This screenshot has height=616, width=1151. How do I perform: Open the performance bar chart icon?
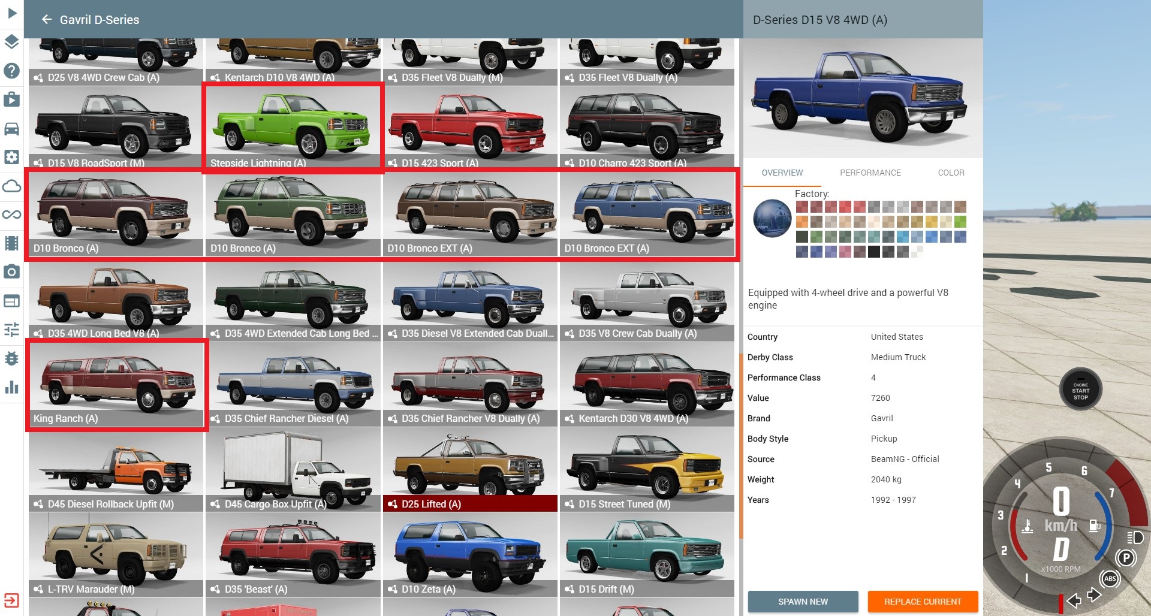point(11,387)
